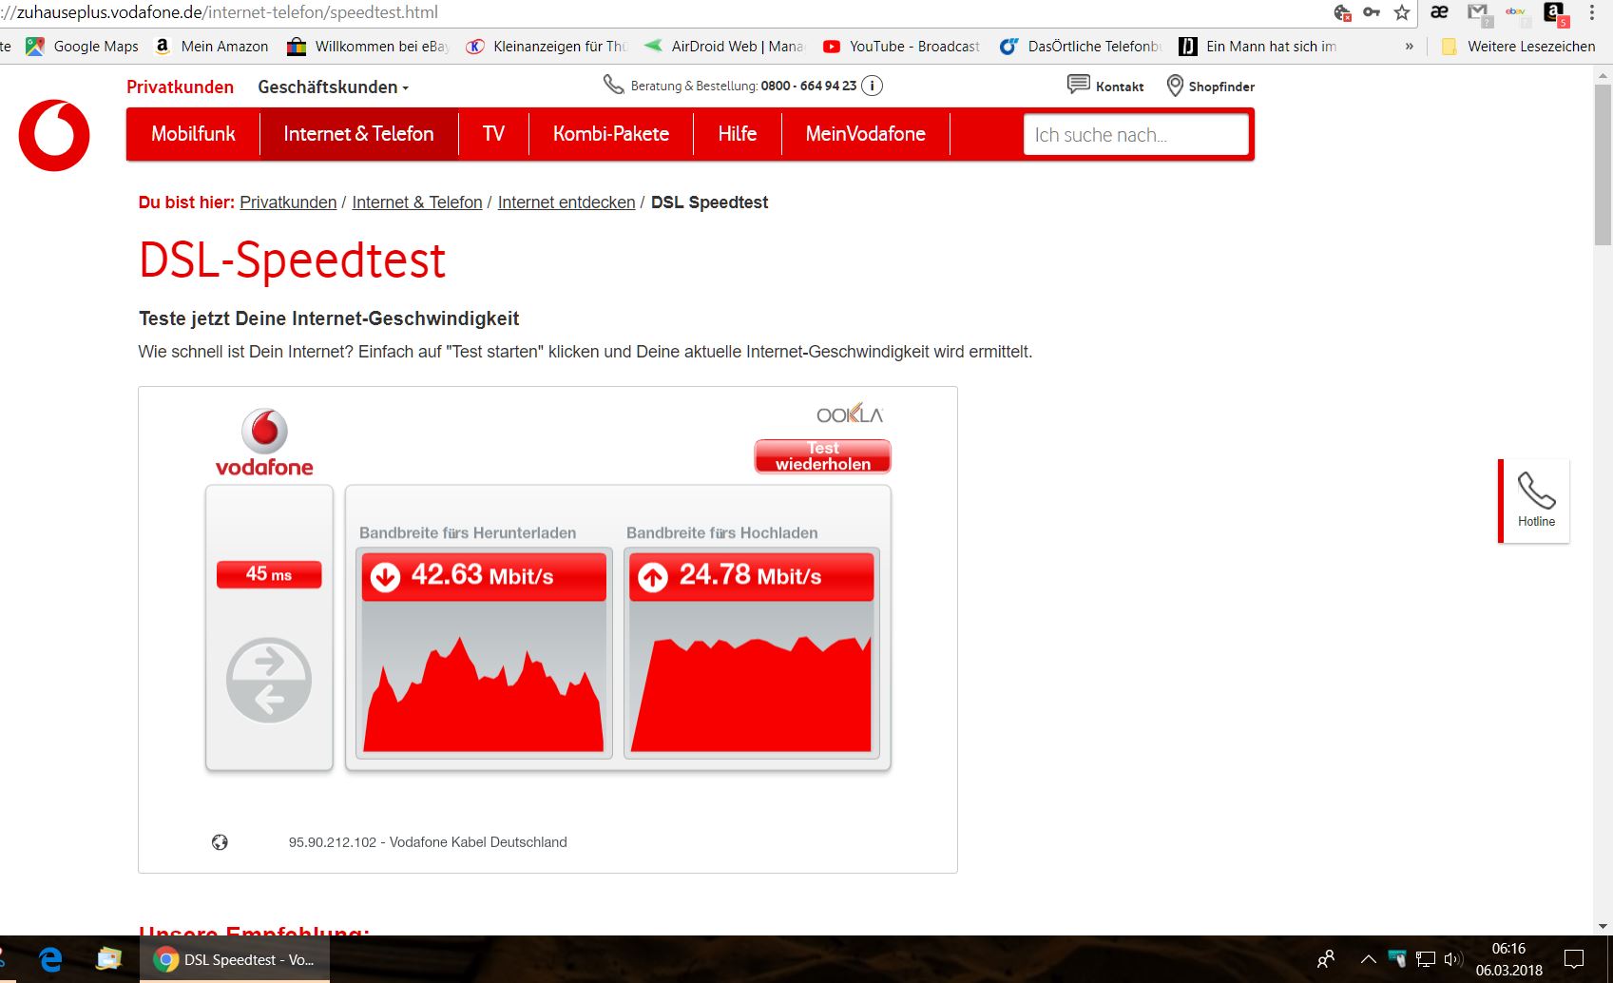Select the Privatkunden tab
The width and height of the screenshot is (1613, 983).
181,87
